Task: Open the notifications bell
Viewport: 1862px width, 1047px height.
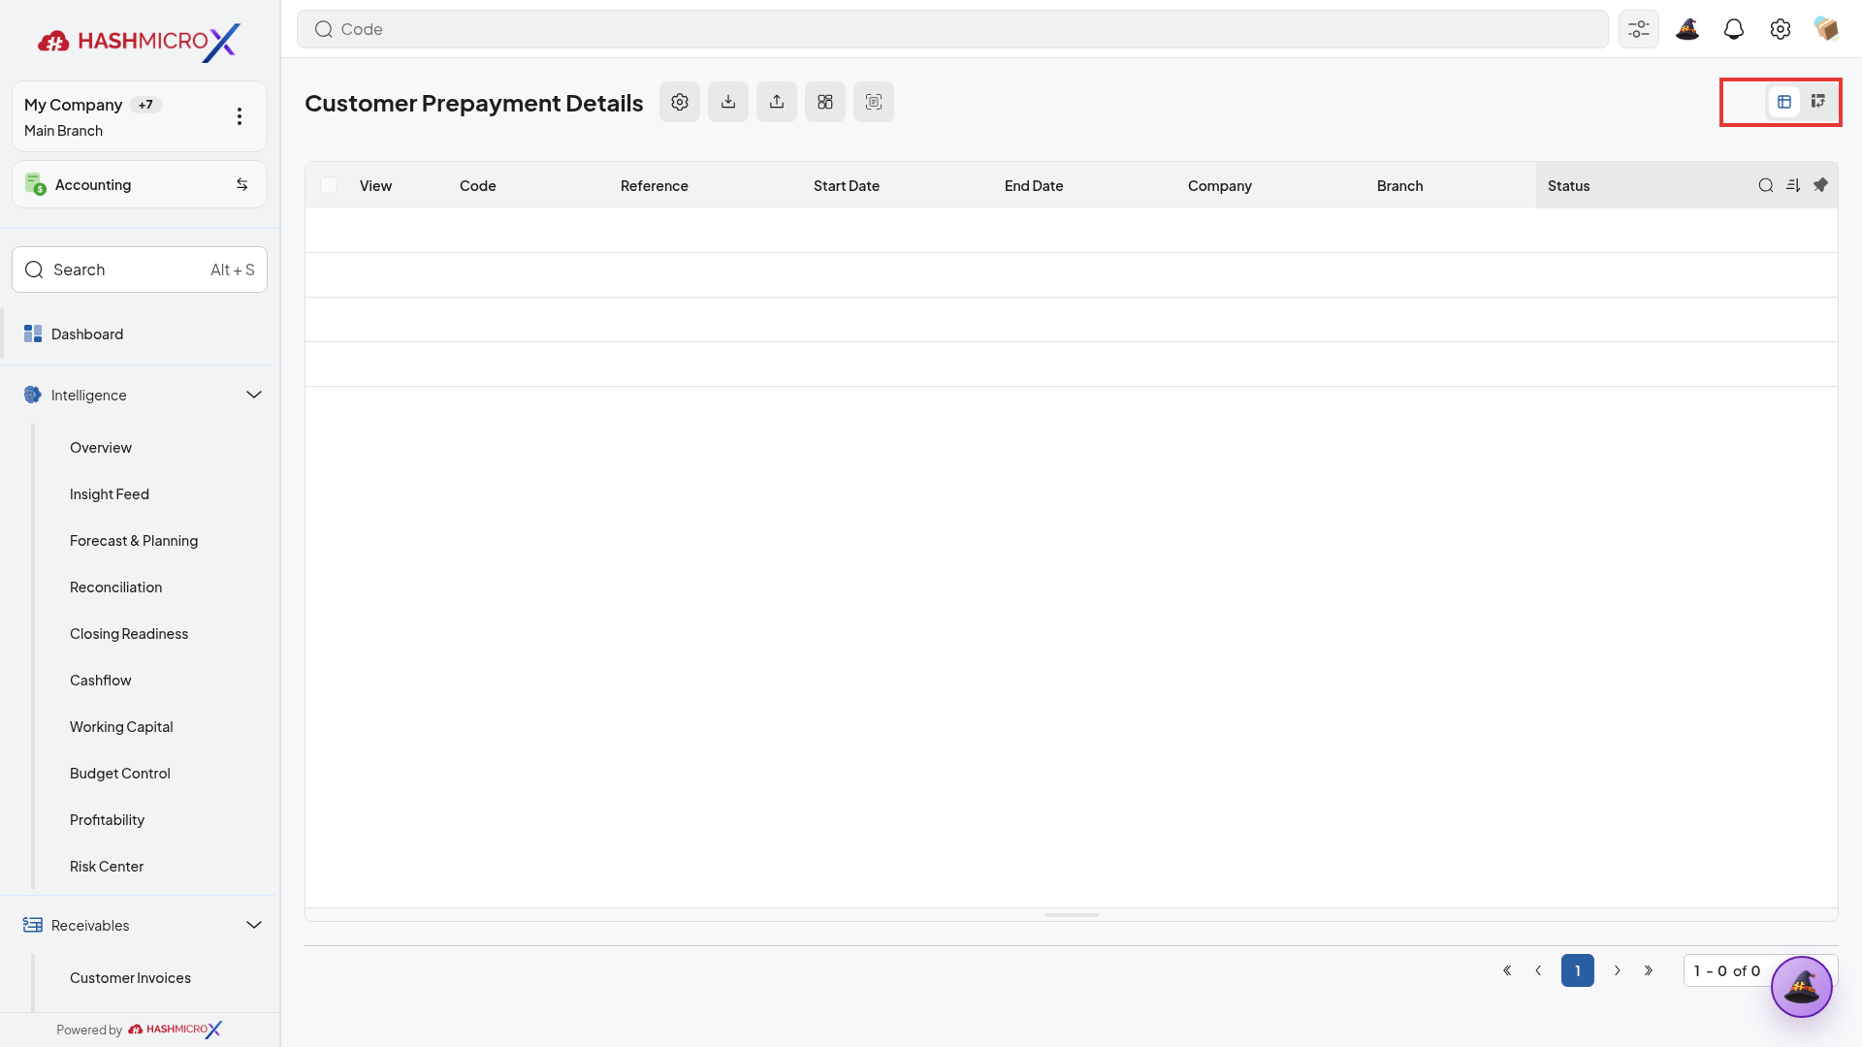Action: [1734, 29]
